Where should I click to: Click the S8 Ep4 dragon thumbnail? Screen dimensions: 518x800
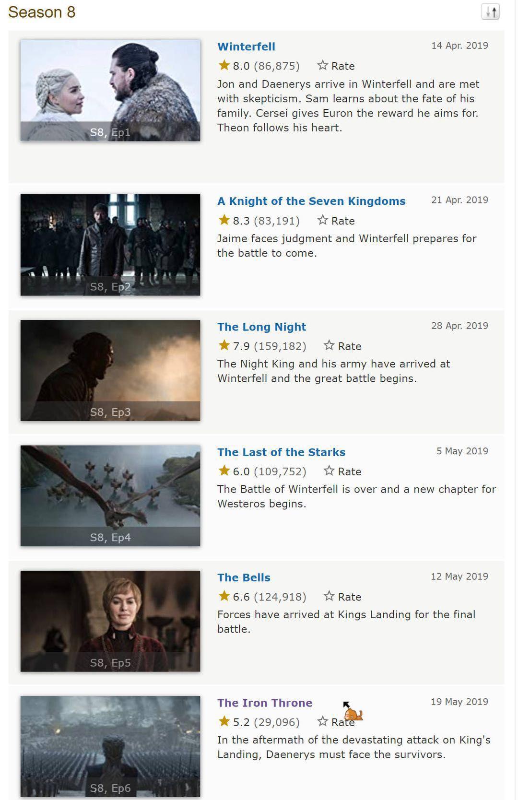(110, 495)
